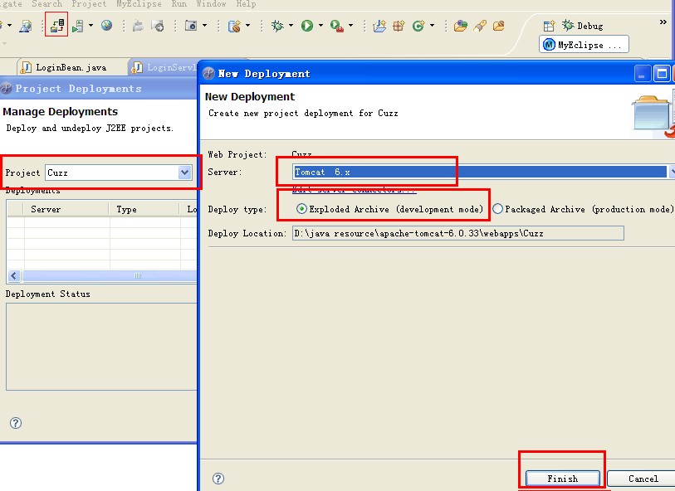Open the Window menu
This screenshot has width=675, height=491.
[212, 4]
